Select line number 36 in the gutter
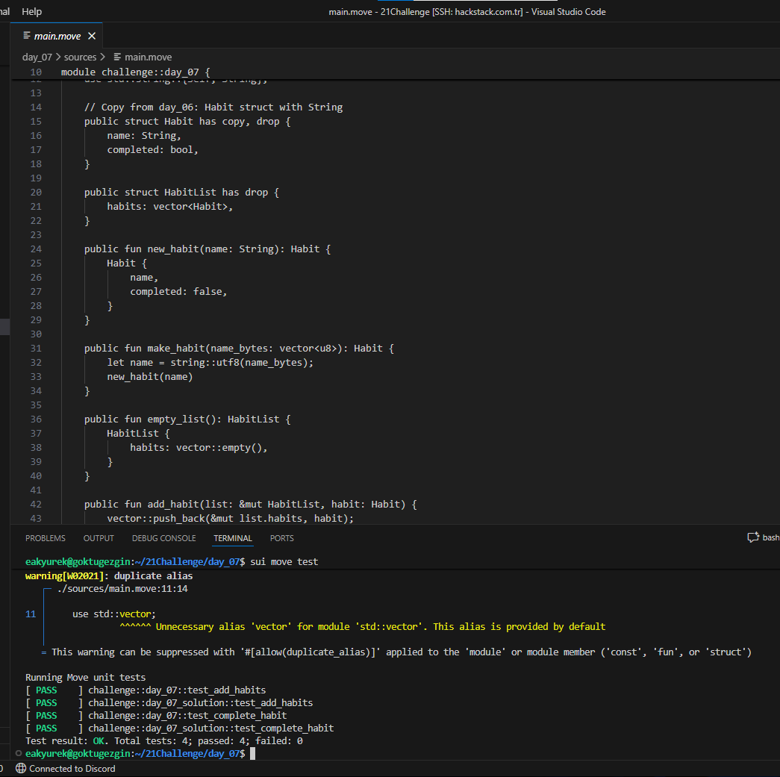Screen dimensions: 780x777 pyautogui.click(x=36, y=419)
